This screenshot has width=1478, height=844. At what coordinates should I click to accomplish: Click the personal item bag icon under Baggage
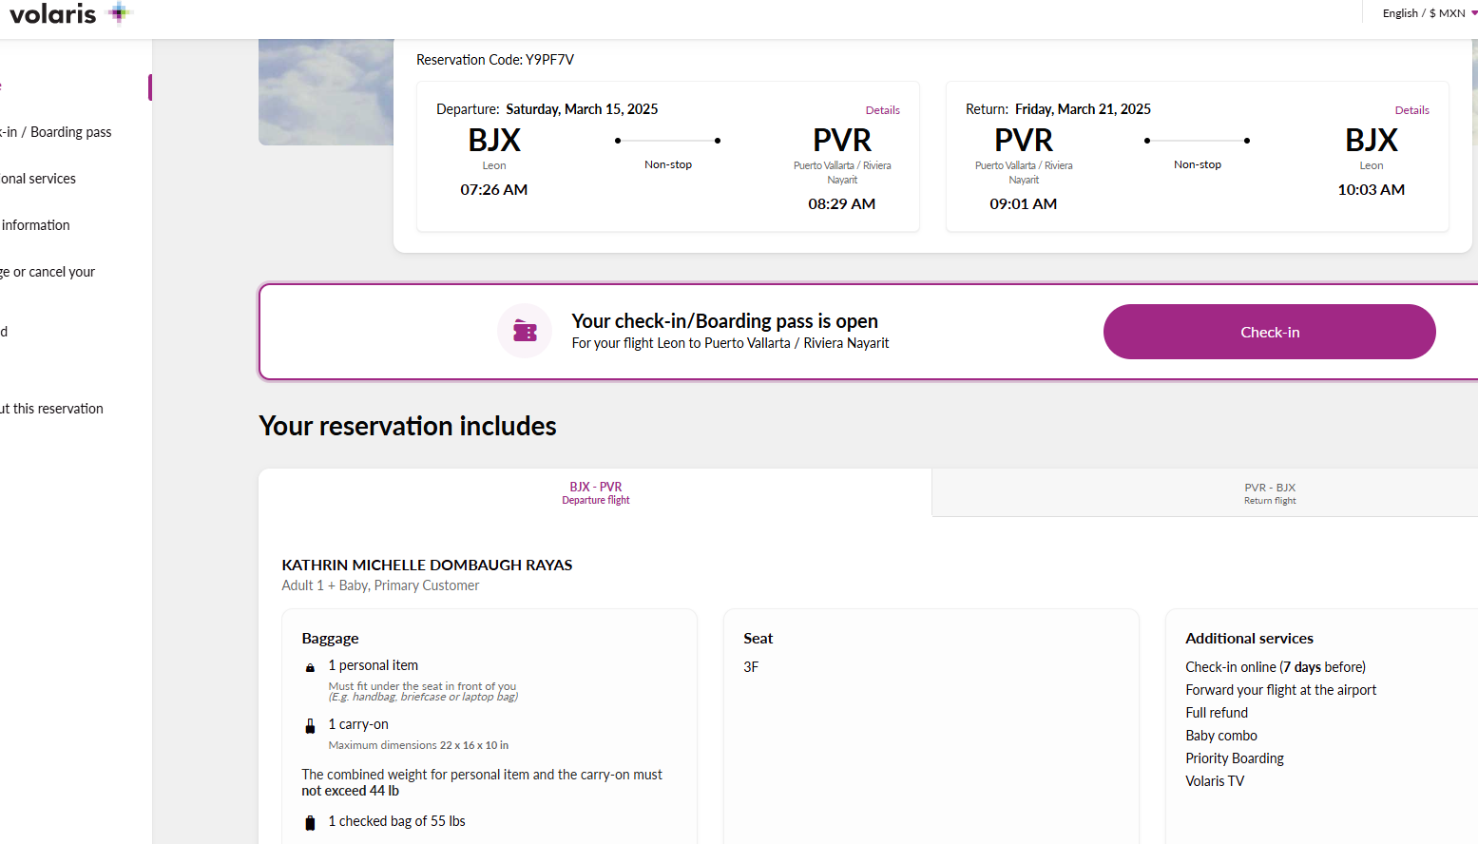click(310, 665)
